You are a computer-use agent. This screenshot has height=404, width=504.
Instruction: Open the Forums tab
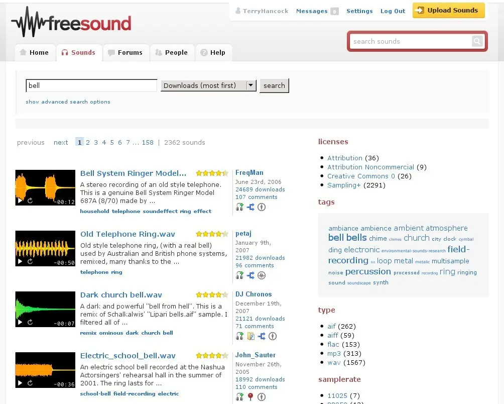click(125, 52)
